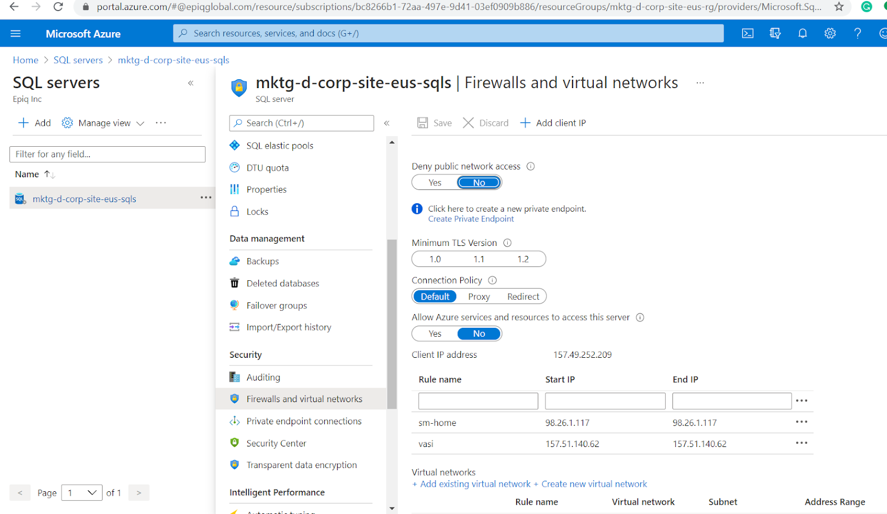Screen dimensions: 887x514
Task: Collapse the SQL servers list pane
Action: pos(190,83)
